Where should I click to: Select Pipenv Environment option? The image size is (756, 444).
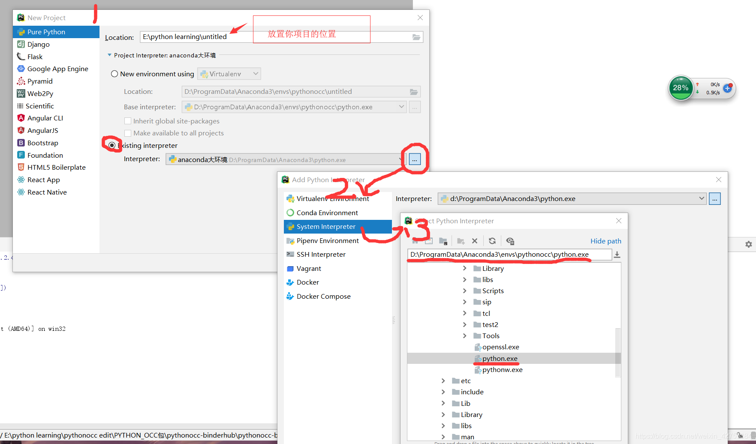tap(338, 240)
